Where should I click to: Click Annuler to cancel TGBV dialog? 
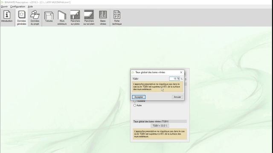177,97
